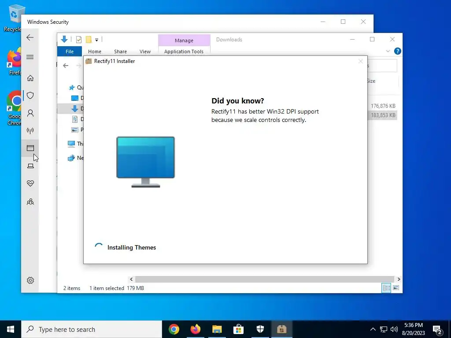451x338 pixels.
Task: Open the Windows Start menu
Action: (11, 329)
